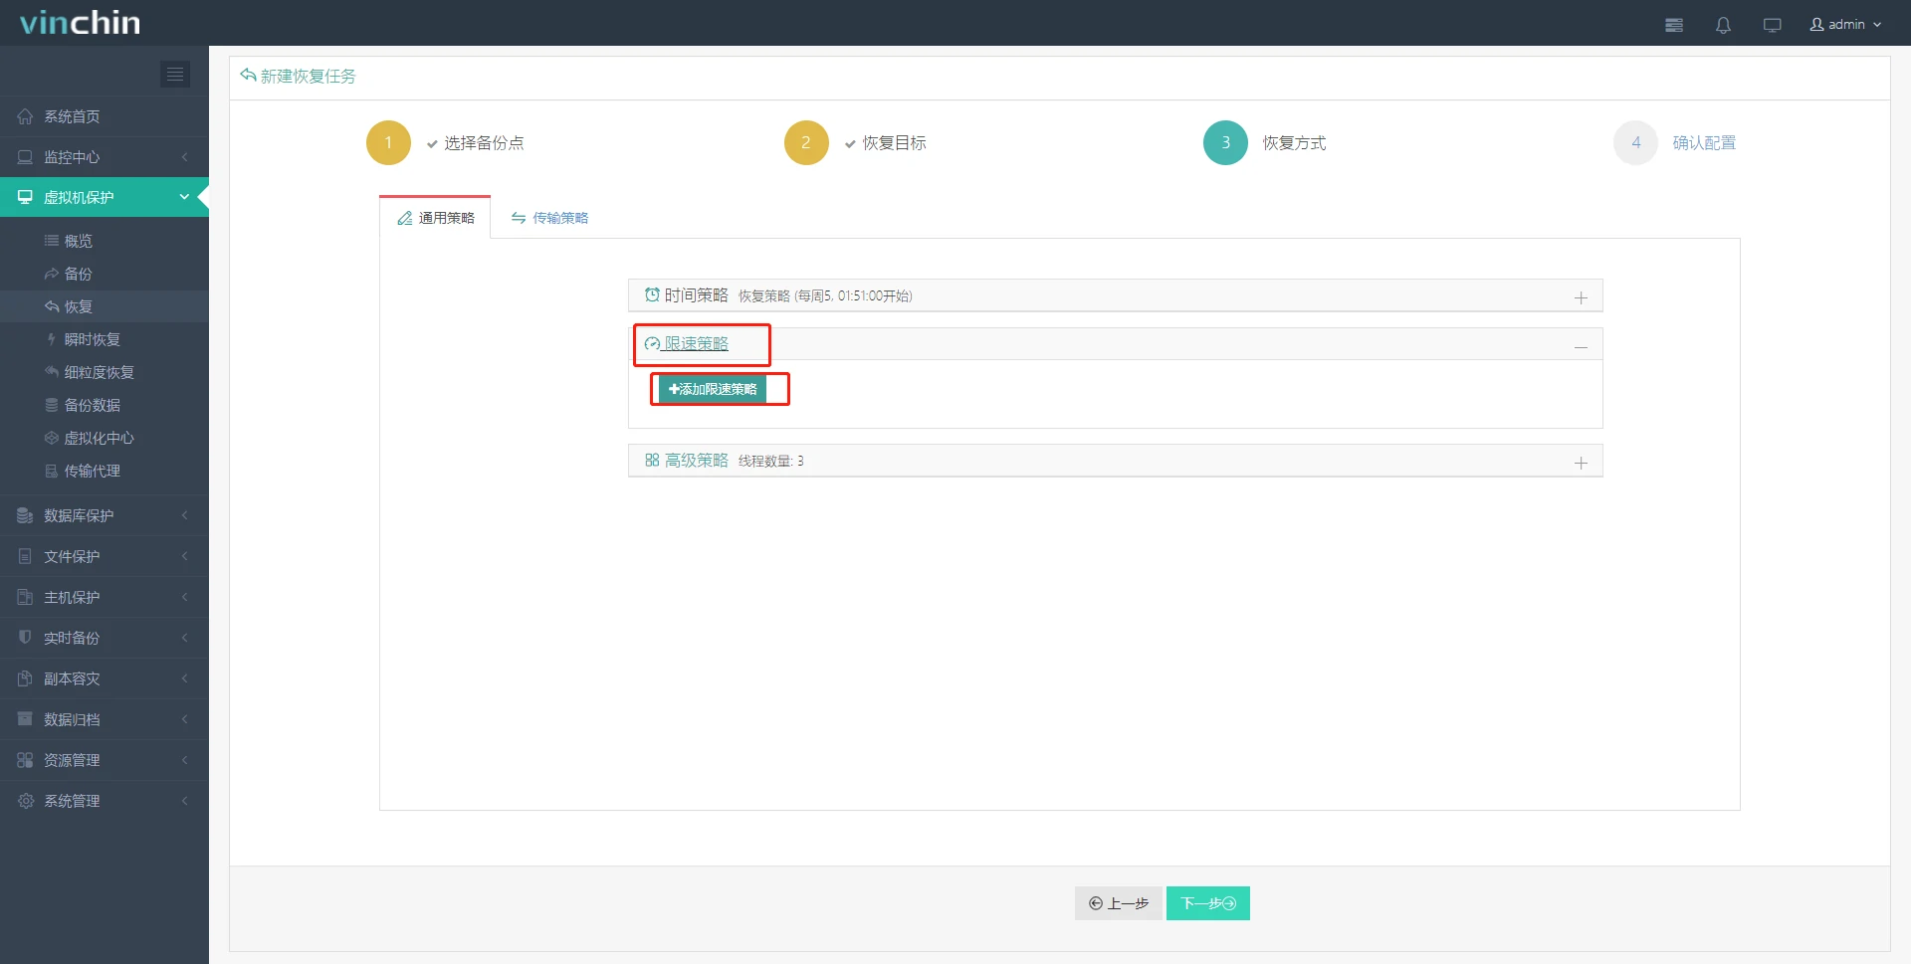Click the 实时备份 shield icon
The image size is (1911, 964).
pos(25,638)
